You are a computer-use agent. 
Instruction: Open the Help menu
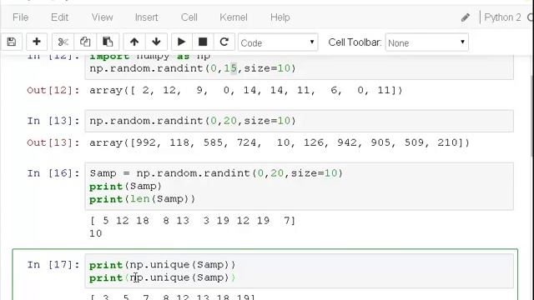[x=280, y=17]
